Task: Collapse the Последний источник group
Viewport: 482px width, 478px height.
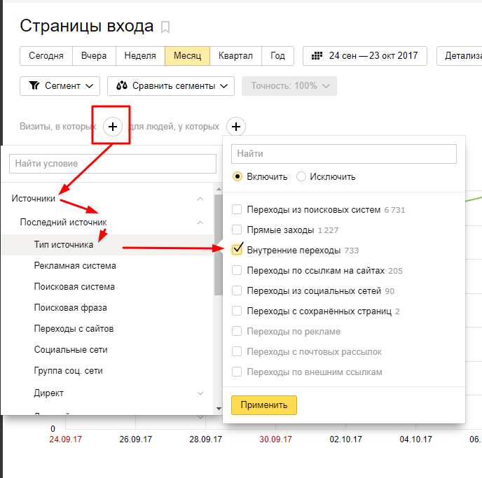Action: tap(200, 223)
